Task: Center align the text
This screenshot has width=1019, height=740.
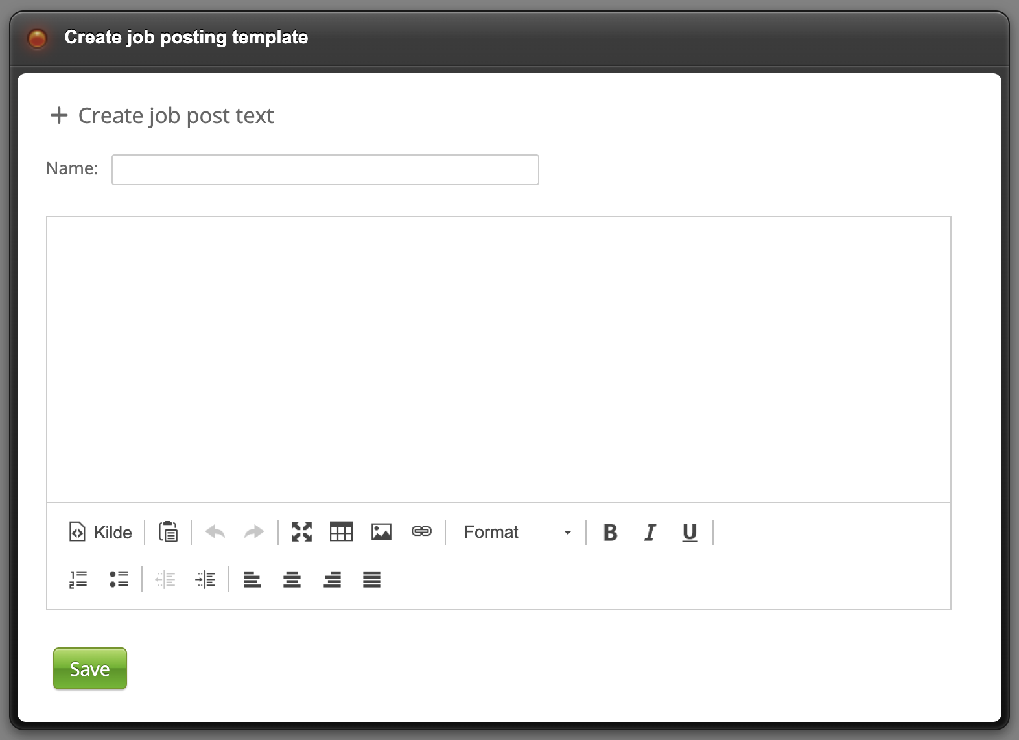Action: (x=292, y=579)
